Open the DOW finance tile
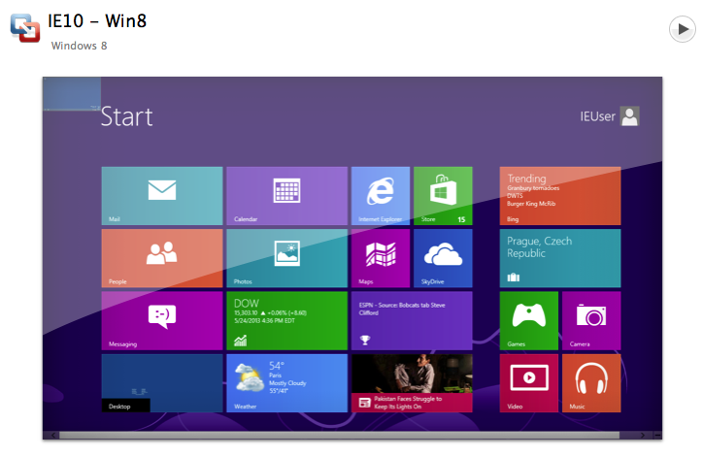The width and height of the screenshot is (702, 457). click(x=287, y=320)
